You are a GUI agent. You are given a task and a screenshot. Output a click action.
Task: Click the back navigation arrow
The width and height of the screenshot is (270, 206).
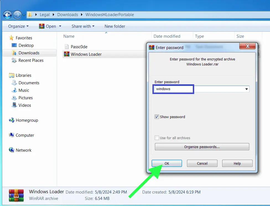(7, 15)
